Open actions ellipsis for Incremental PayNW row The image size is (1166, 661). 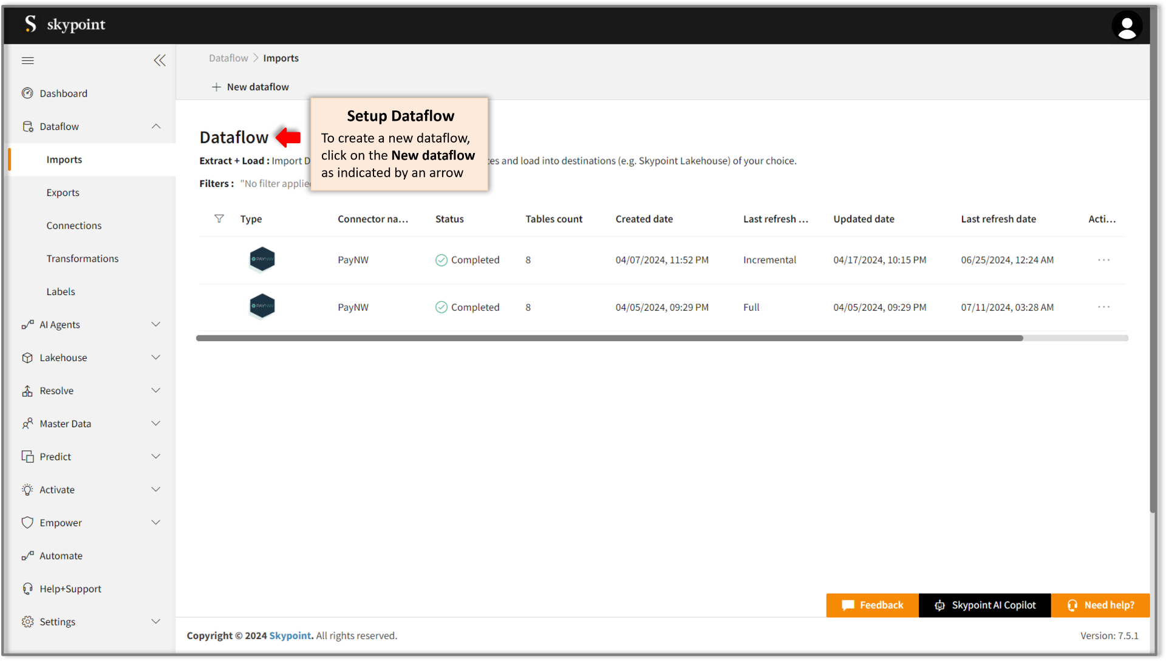pyautogui.click(x=1103, y=260)
